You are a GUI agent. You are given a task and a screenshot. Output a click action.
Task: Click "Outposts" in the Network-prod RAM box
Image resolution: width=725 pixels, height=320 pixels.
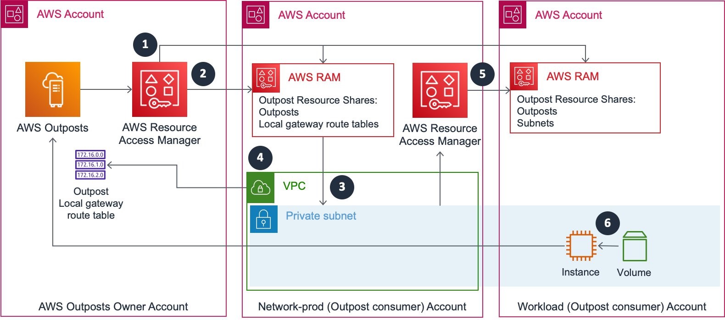[x=279, y=112]
